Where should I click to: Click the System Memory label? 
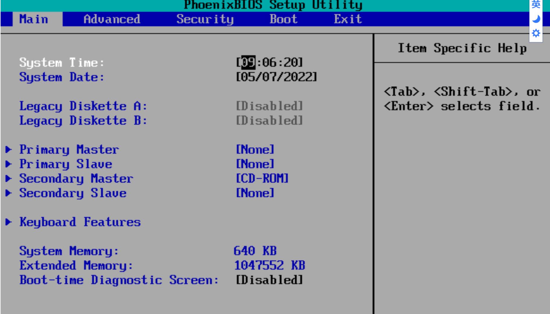pyautogui.click(x=69, y=251)
